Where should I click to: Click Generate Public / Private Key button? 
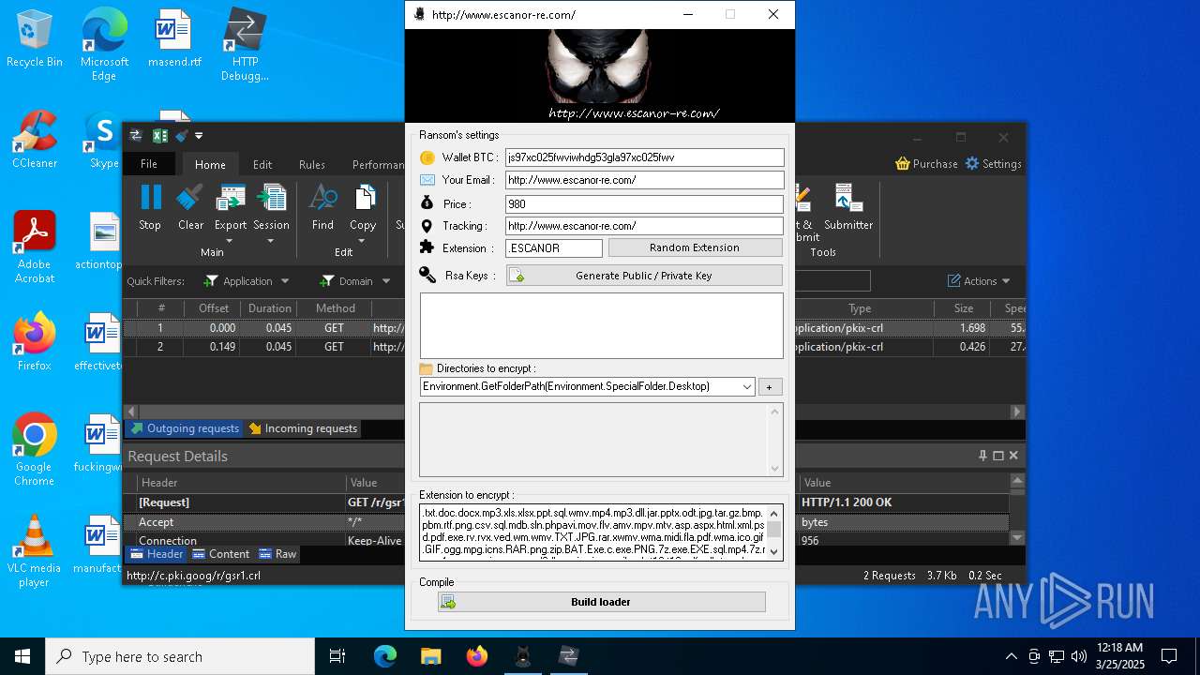point(644,276)
